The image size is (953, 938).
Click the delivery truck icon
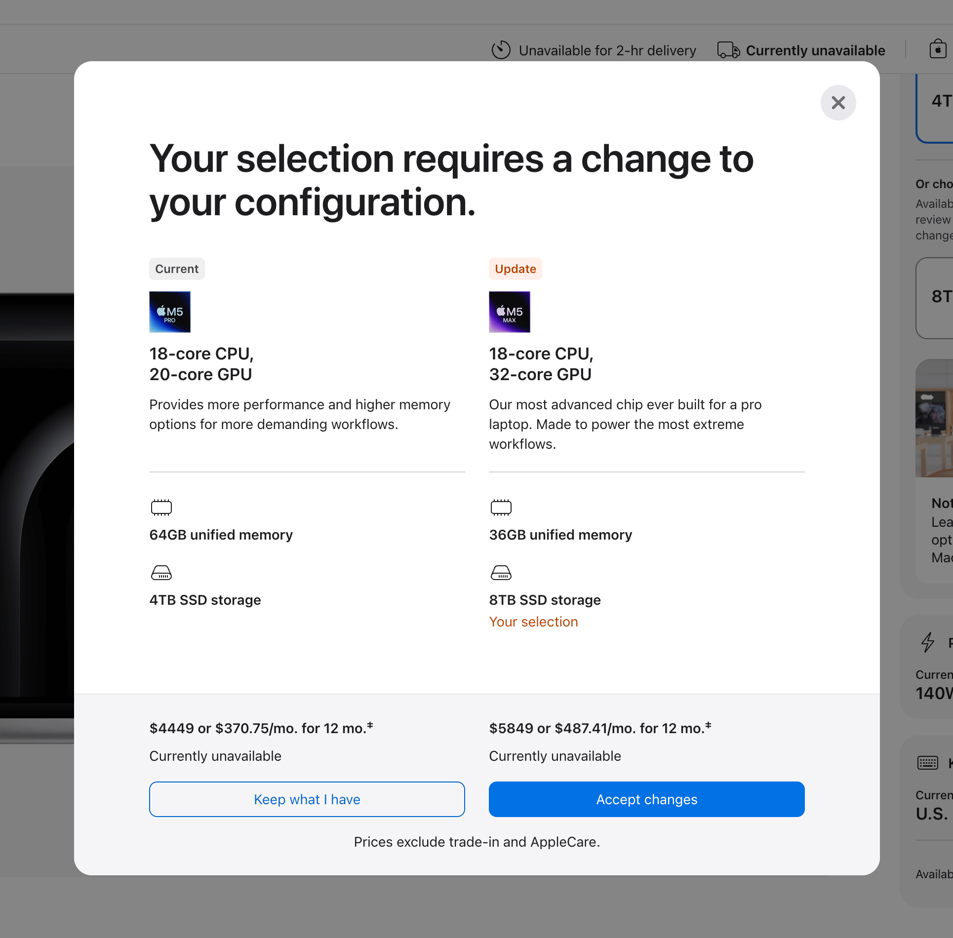click(728, 50)
